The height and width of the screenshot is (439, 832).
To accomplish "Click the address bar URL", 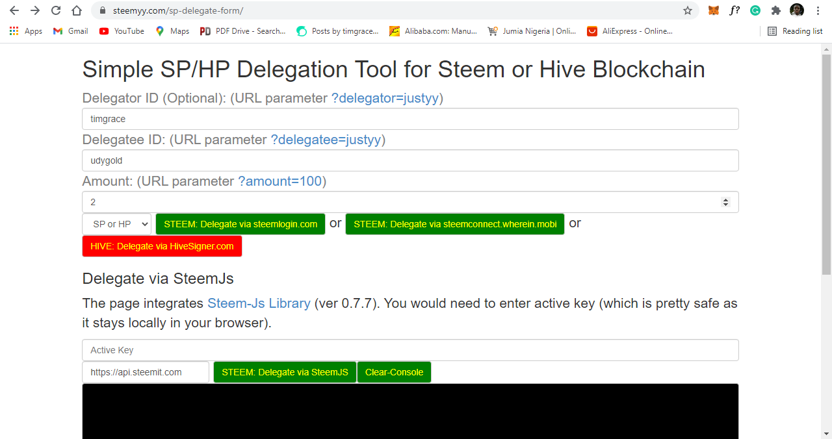I will (178, 11).
